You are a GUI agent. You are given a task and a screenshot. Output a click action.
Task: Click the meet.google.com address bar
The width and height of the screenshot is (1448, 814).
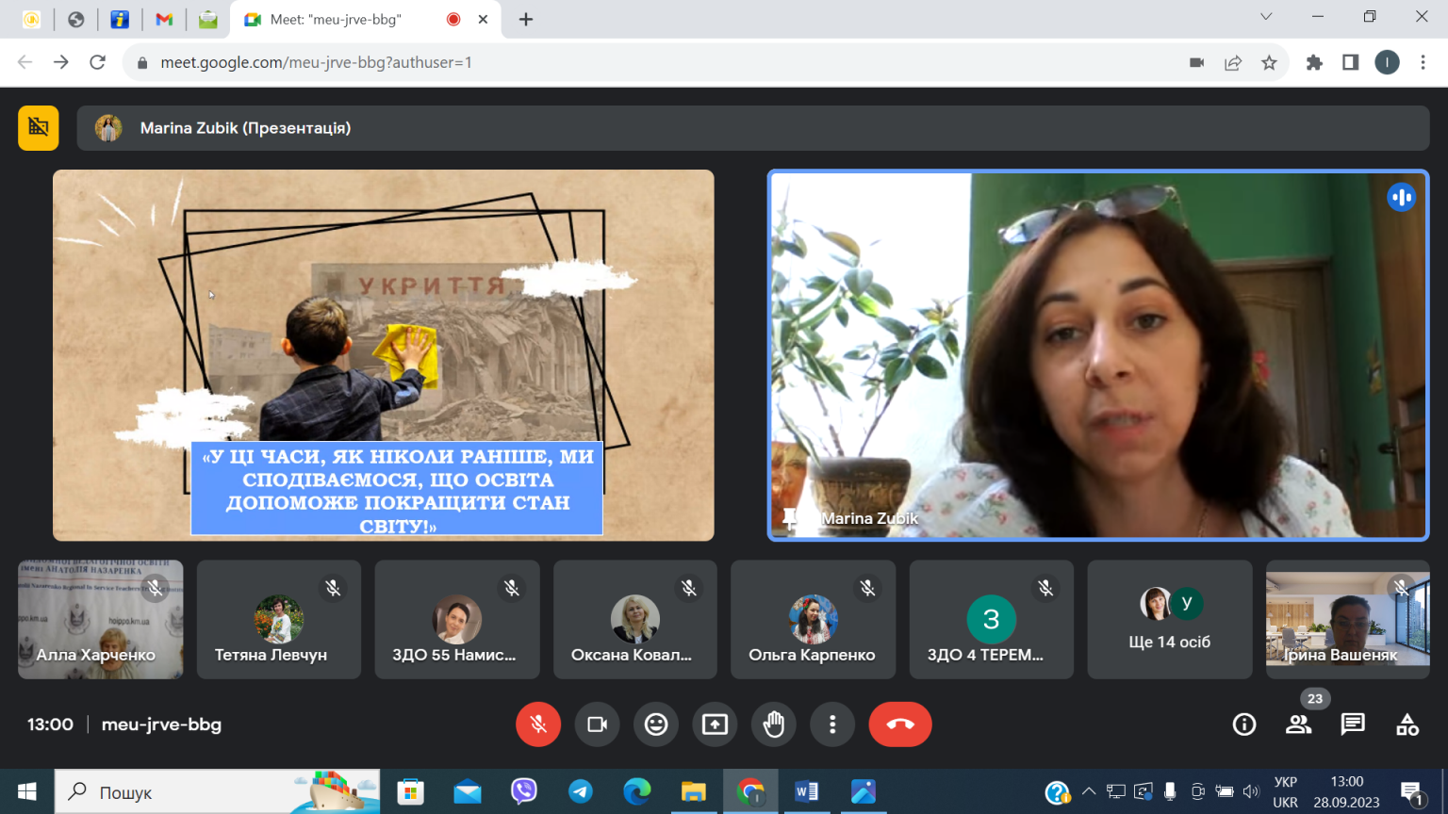(x=660, y=62)
